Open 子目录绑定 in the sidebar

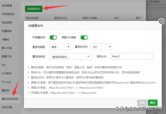pyautogui.click(x=8, y=14)
